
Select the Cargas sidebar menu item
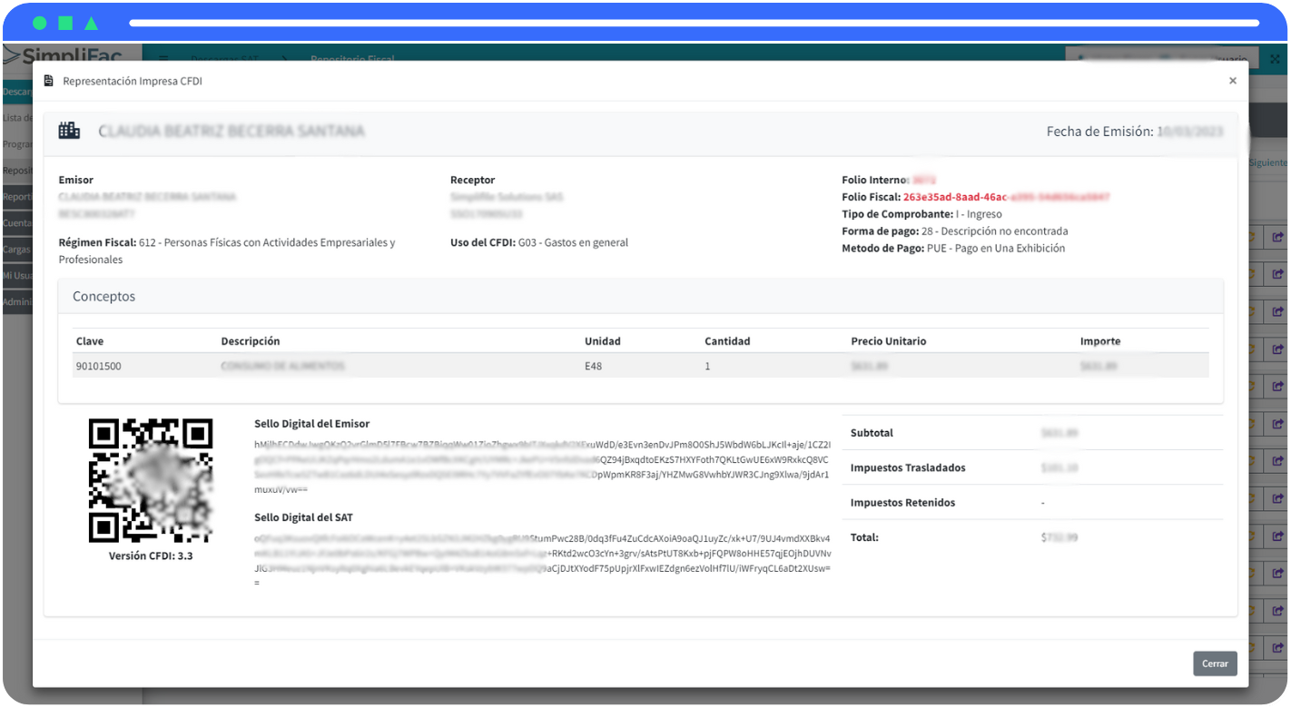16,249
